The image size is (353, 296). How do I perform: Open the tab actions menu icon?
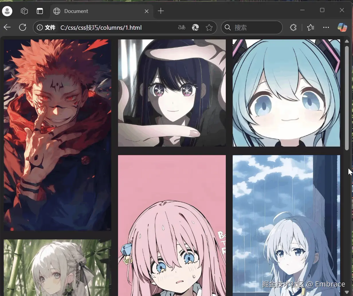click(x=40, y=11)
